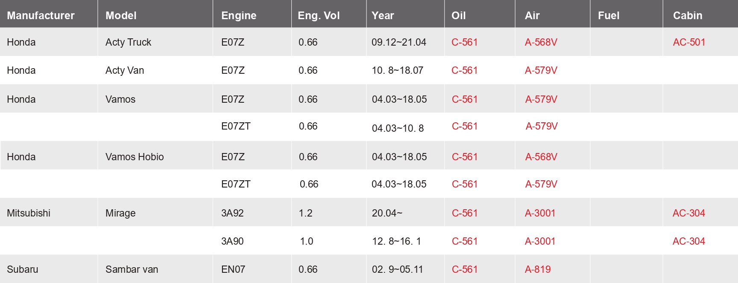Open A-579V air filter for Acty Van
This screenshot has width=738, height=283.
pos(541,70)
